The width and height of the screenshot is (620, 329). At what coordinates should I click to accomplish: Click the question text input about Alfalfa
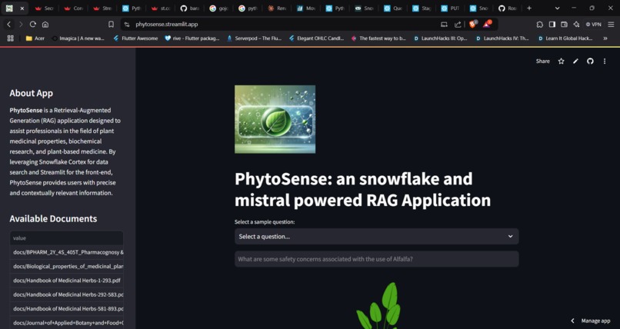click(x=376, y=259)
